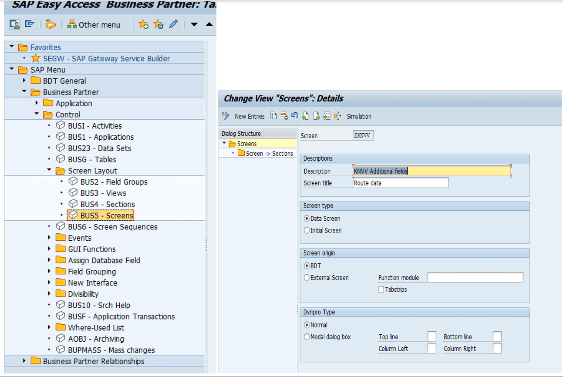Click the Description input field

tap(432, 171)
